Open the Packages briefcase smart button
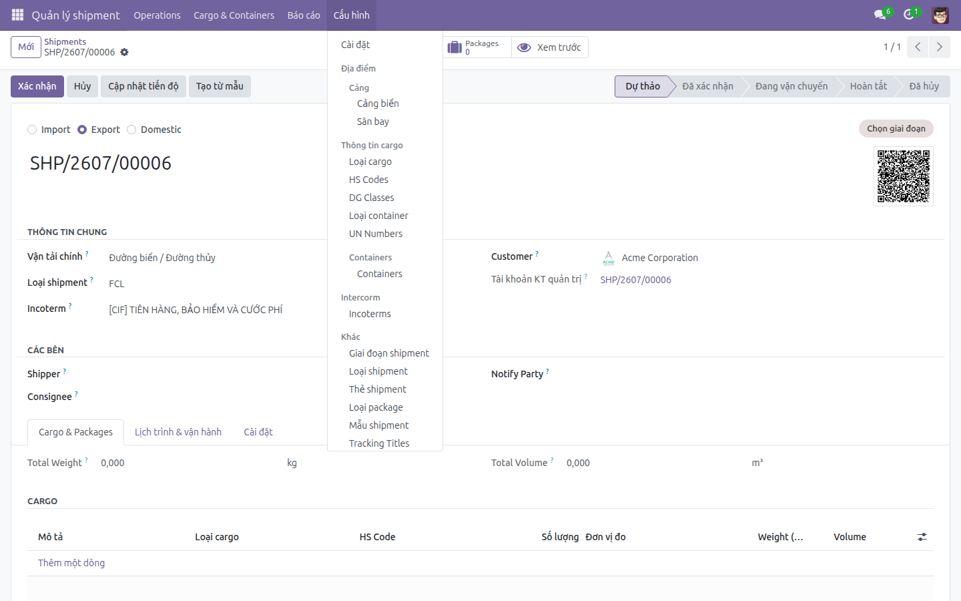This screenshot has height=601, width=961. (474, 47)
